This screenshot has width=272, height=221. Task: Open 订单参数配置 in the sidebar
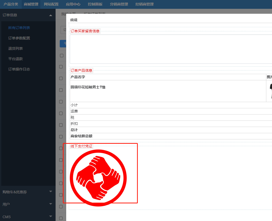pyautogui.click(x=19, y=38)
